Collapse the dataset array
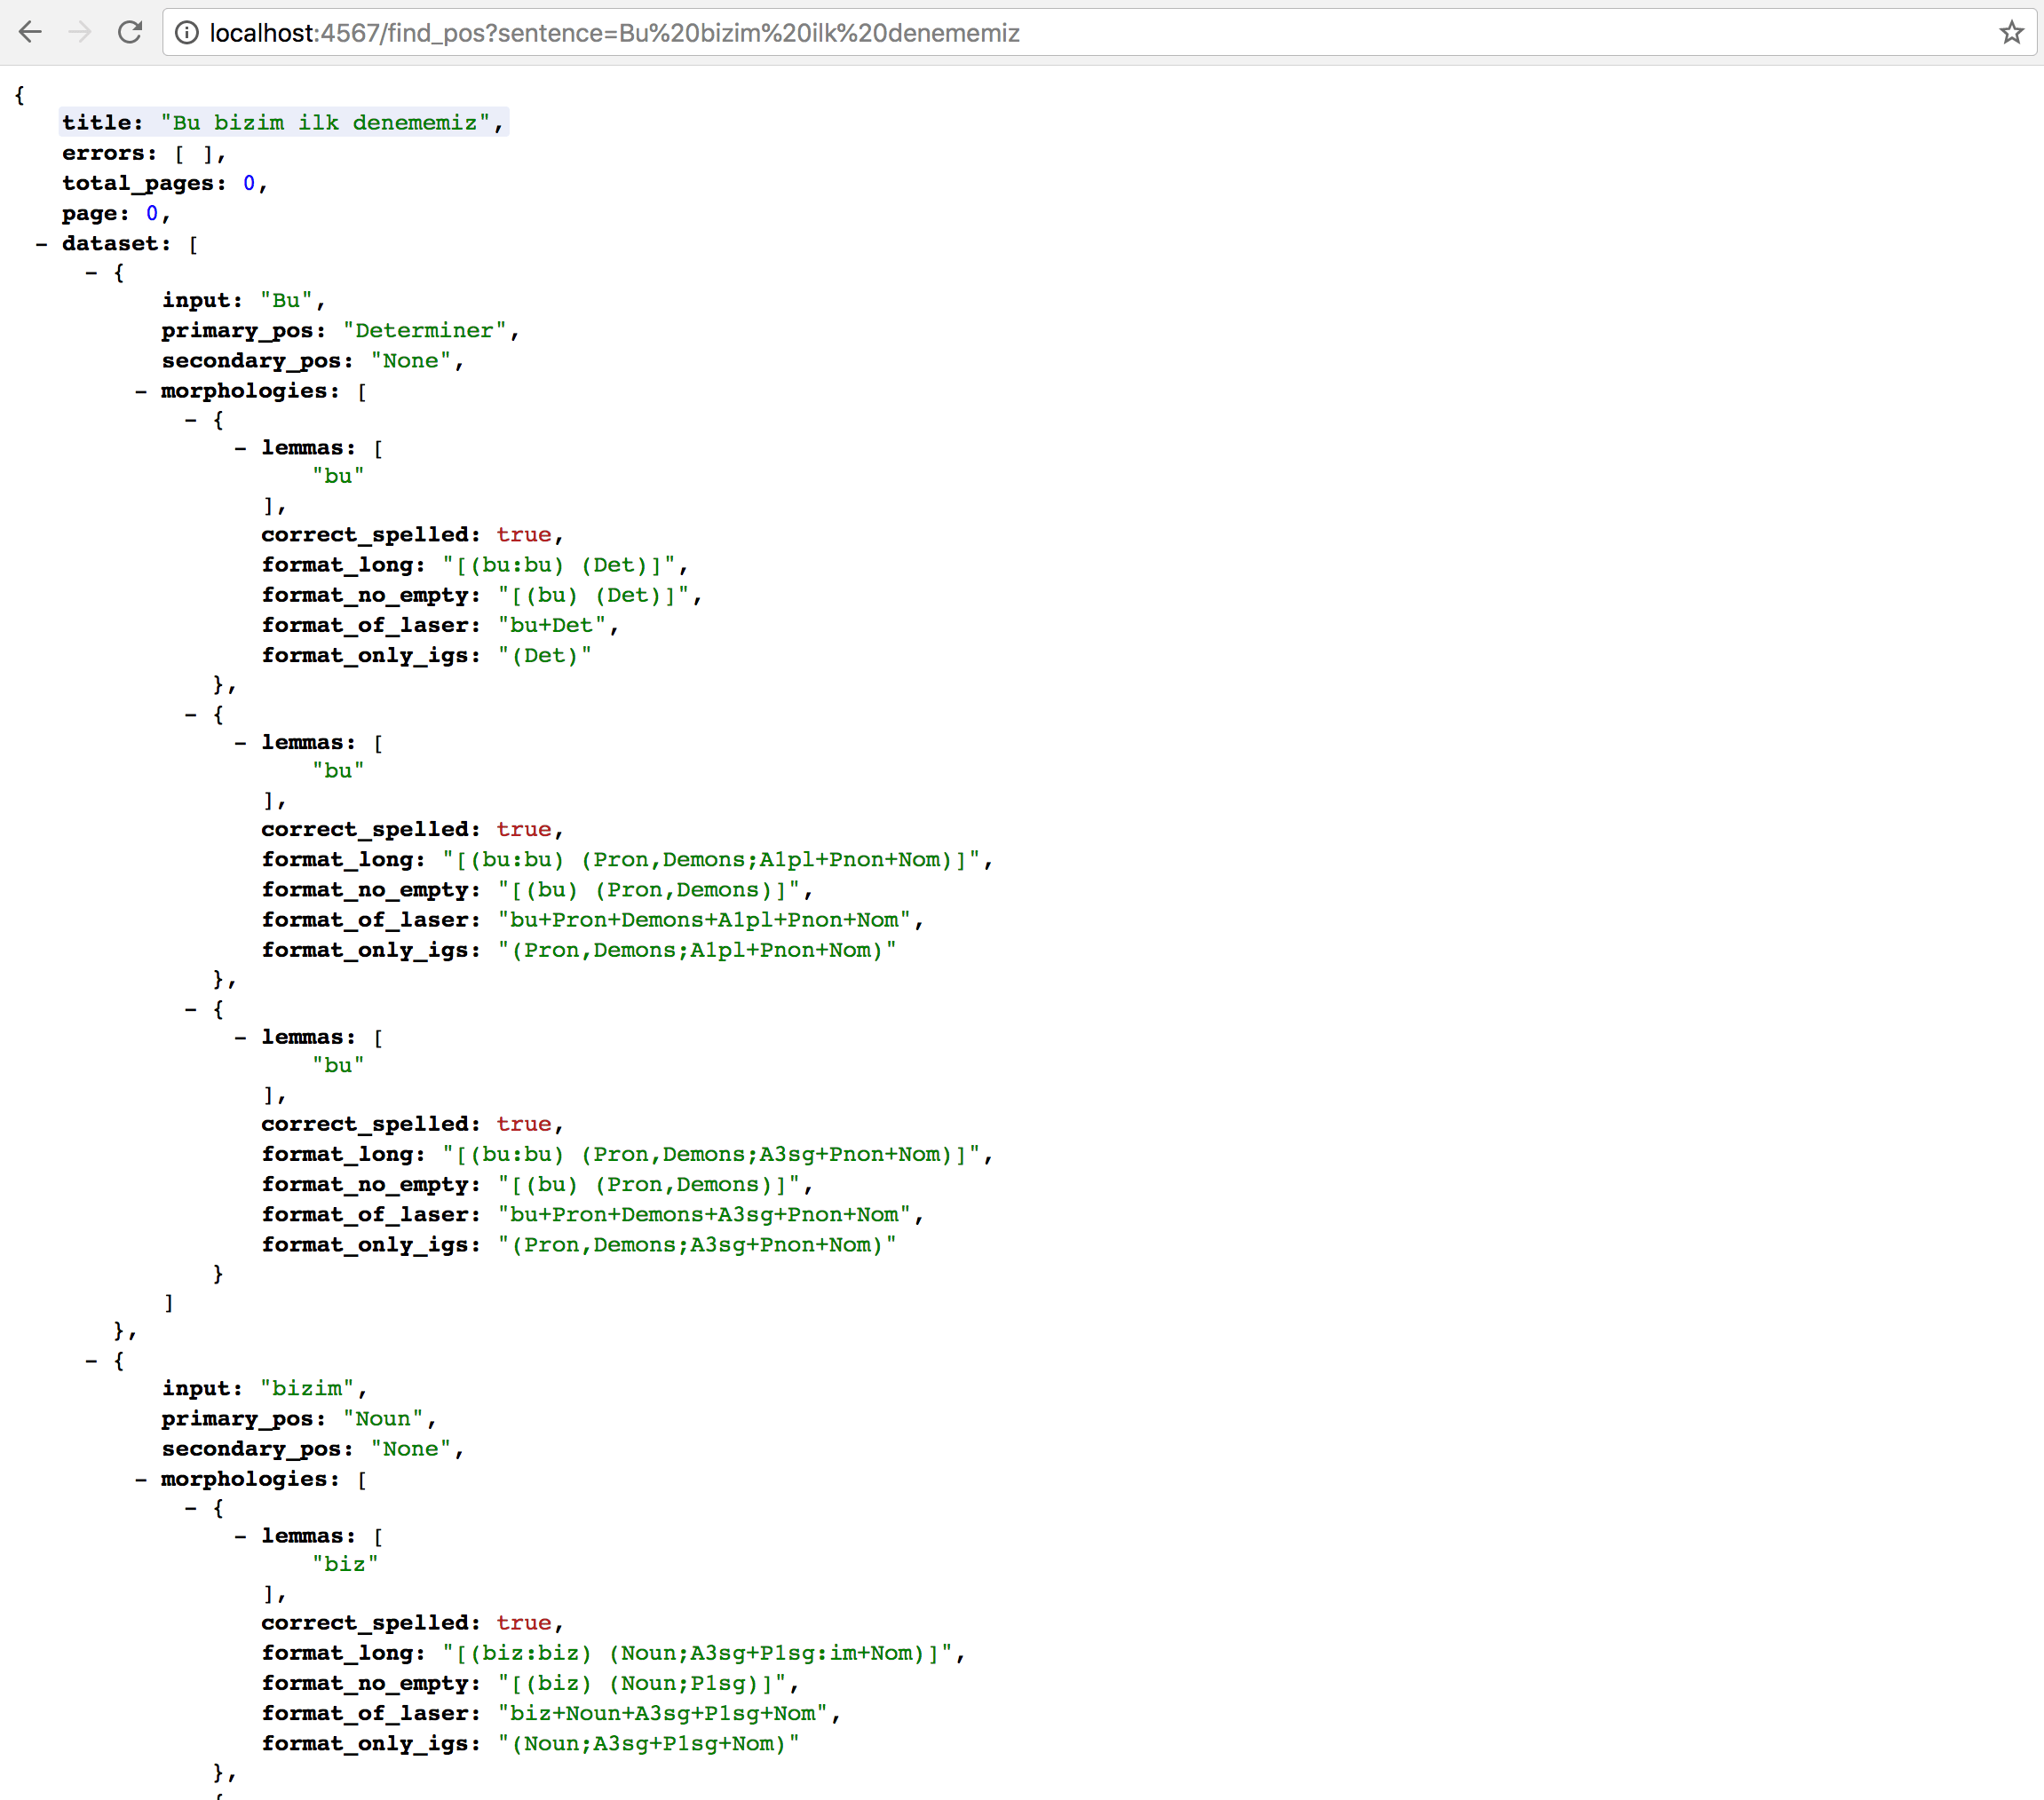 click(x=41, y=244)
